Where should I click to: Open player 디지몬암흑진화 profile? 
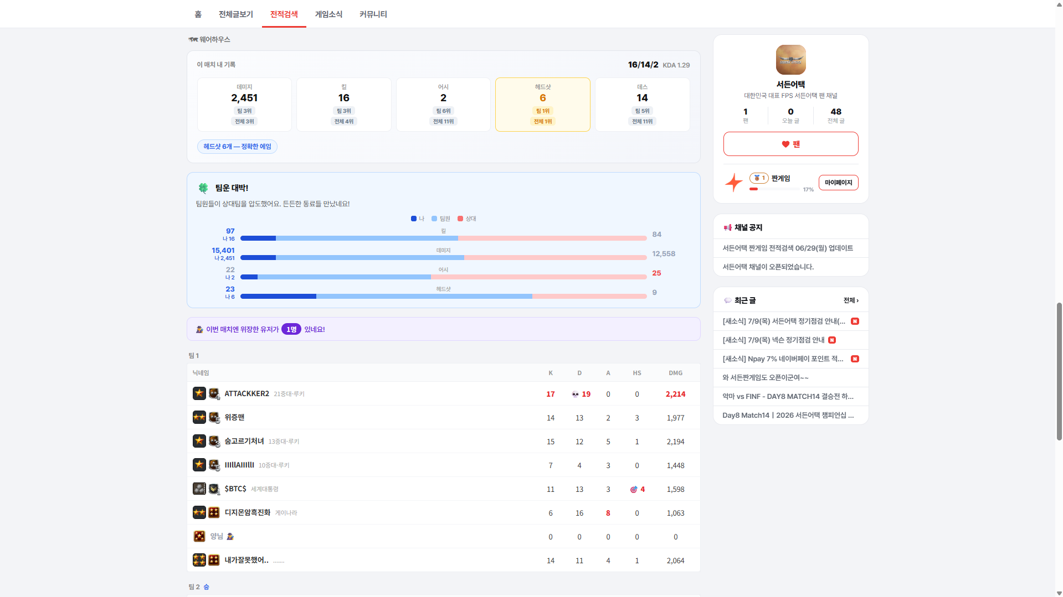point(248,513)
